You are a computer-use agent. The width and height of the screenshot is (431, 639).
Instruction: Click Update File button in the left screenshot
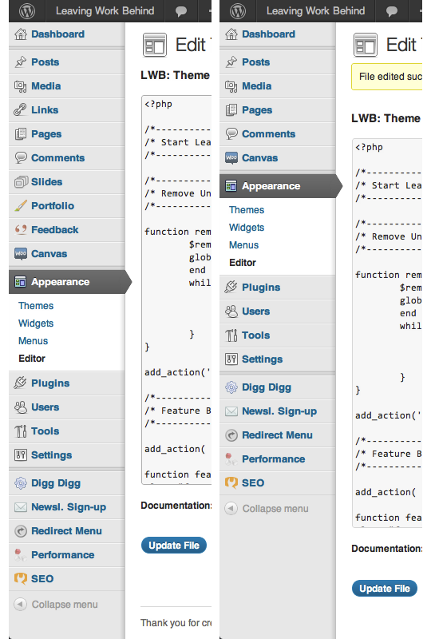(x=174, y=546)
